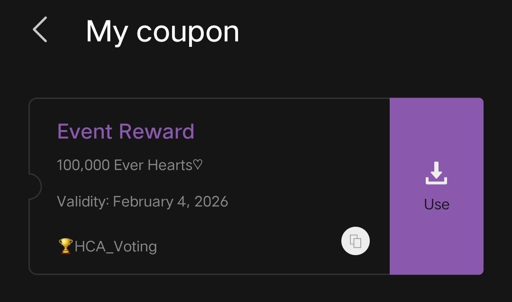Click the trophy emoji beside HCA_Voting
This screenshot has width=512, height=302.
tap(65, 246)
